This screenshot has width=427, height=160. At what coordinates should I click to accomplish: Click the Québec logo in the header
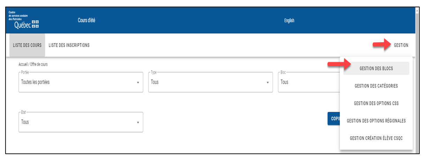click(x=26, y=25)
